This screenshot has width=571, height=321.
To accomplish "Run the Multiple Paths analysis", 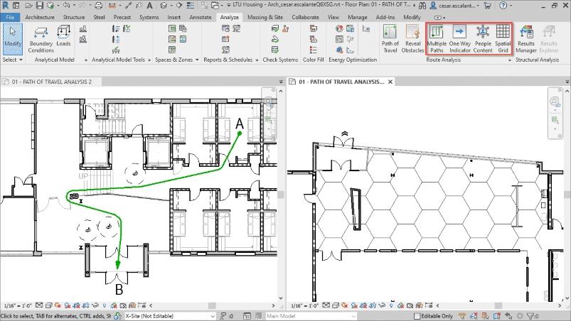I will [x=437, y=38].
